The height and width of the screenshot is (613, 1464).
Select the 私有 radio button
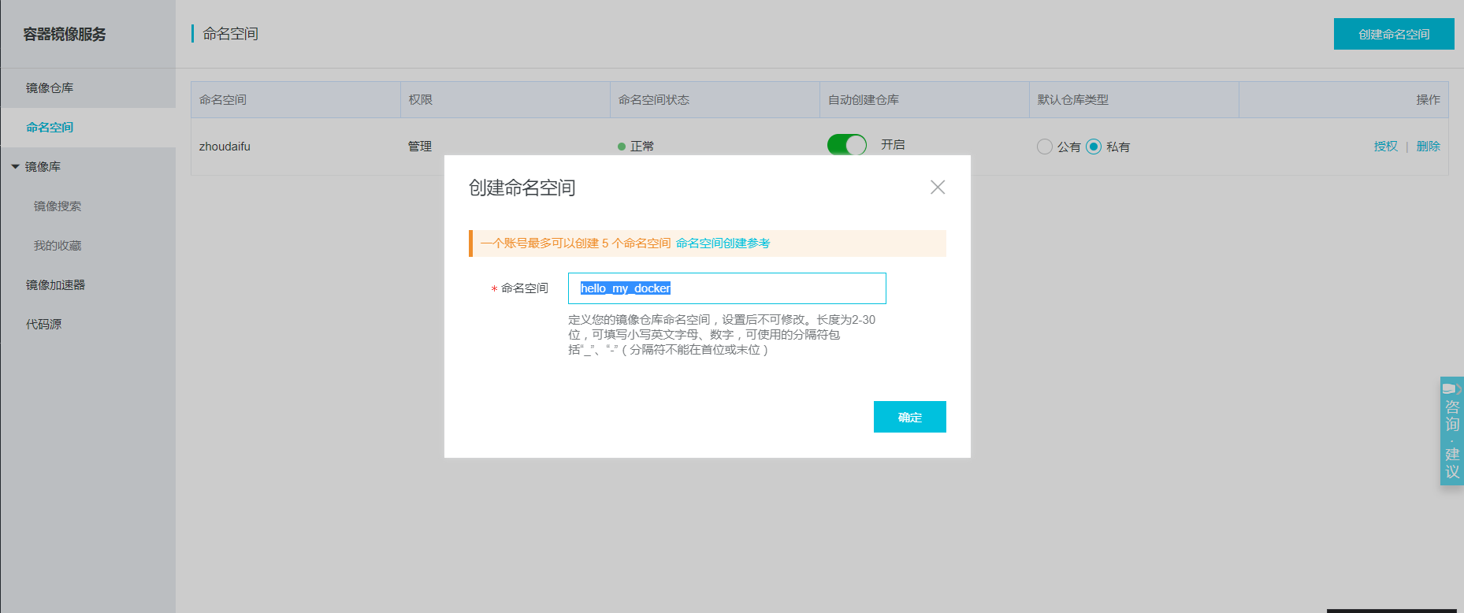pos(1094,147)
